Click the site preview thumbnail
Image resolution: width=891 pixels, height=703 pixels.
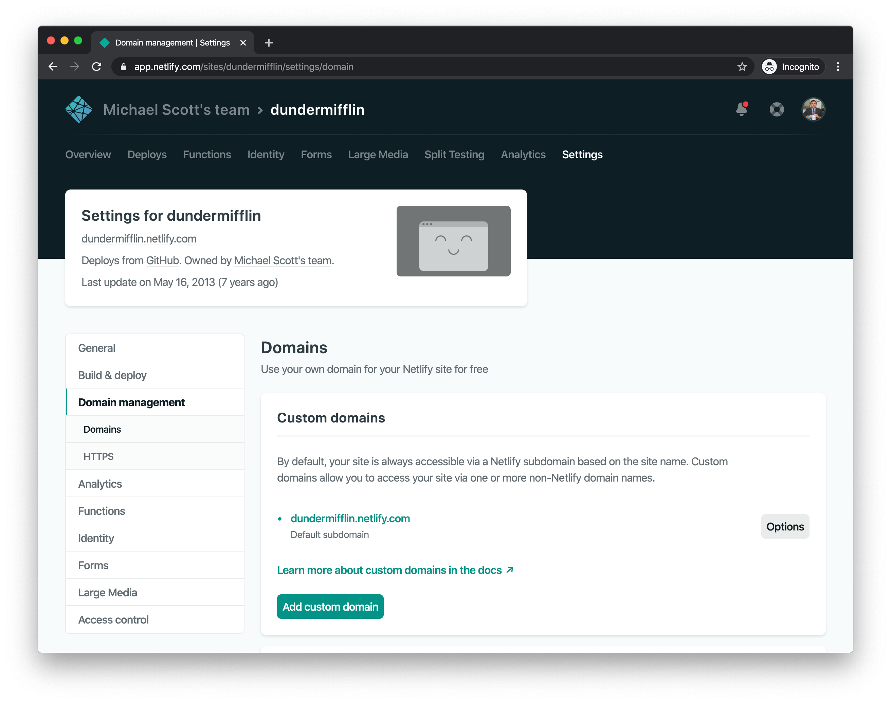point(453,241)
